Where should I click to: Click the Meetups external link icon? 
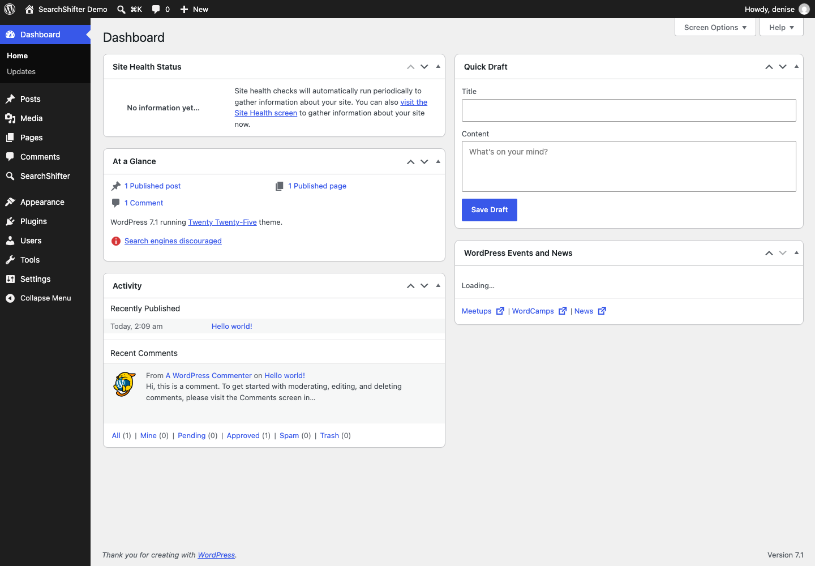click(x=500, y=311)
